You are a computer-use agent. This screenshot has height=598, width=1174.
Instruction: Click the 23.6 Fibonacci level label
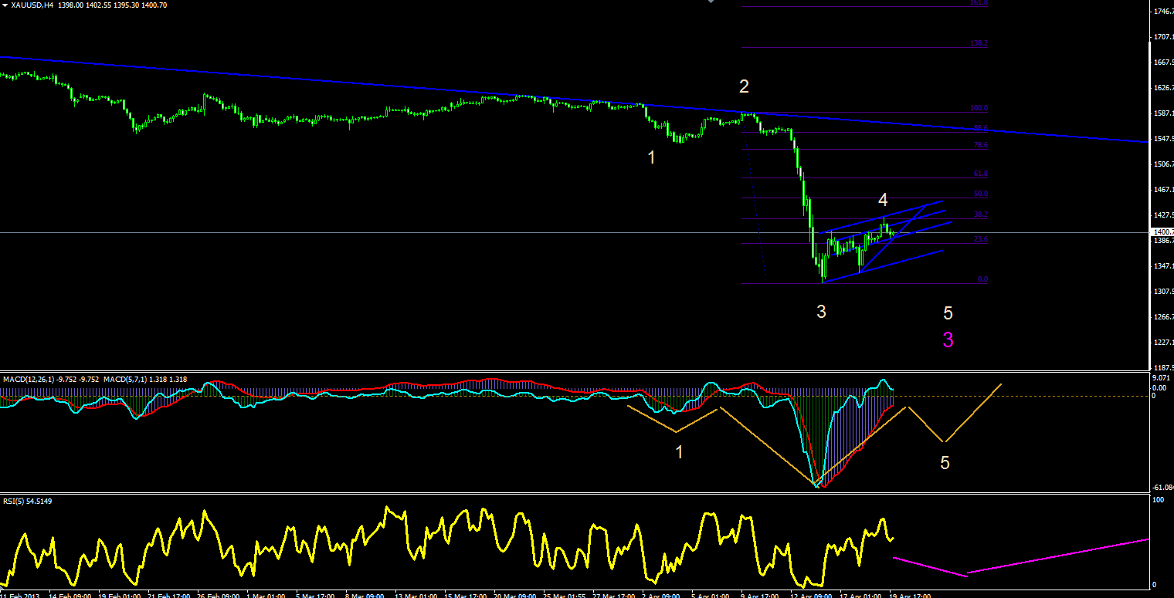[x=980, y=239]
